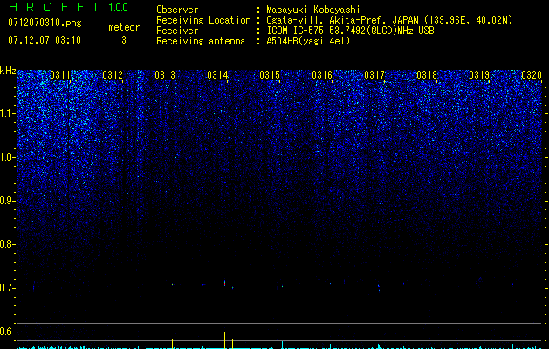Click the 0.7 kHz axis label
The width and height of the screenshot is (549, 349).
[7, 288]
